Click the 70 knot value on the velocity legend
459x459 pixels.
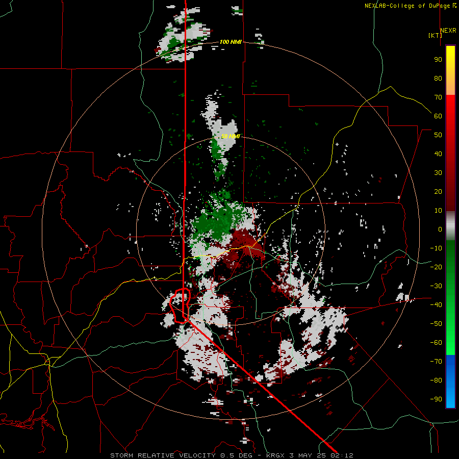(438, 97)
